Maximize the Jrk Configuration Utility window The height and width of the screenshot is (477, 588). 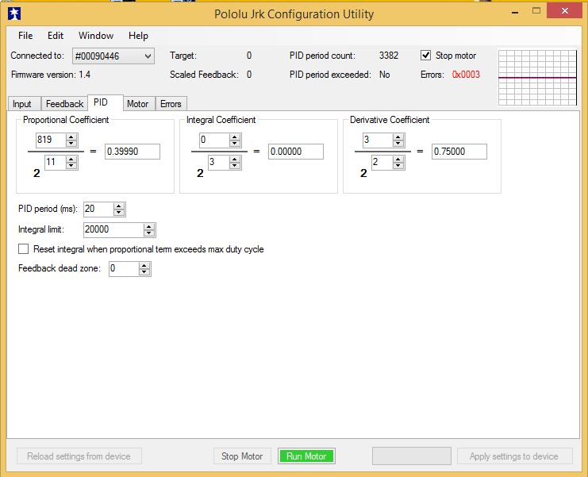point(536,11)
